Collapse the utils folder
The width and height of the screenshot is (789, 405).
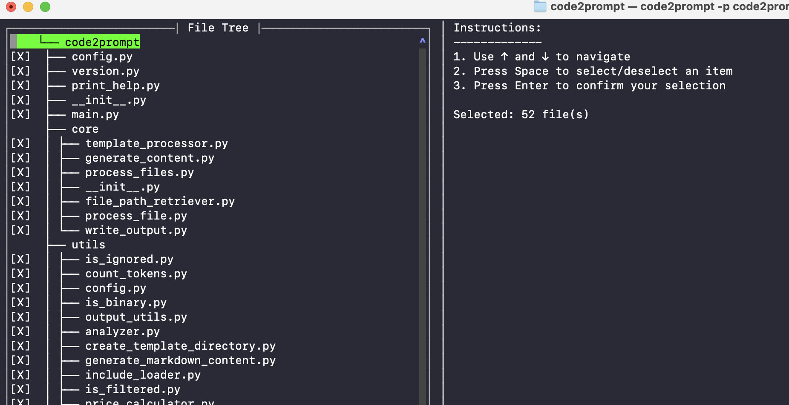pos(88,245)
